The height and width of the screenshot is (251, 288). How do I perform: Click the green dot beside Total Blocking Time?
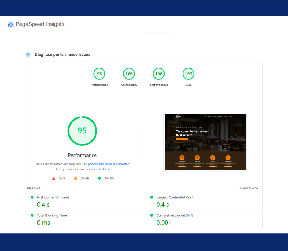click(32, 215)
